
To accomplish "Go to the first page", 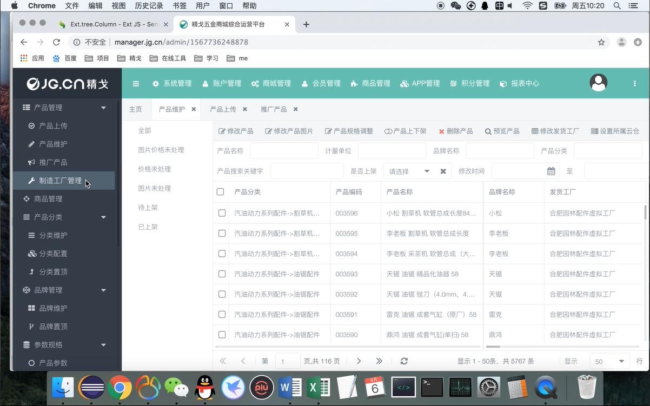I will [222, 361].
